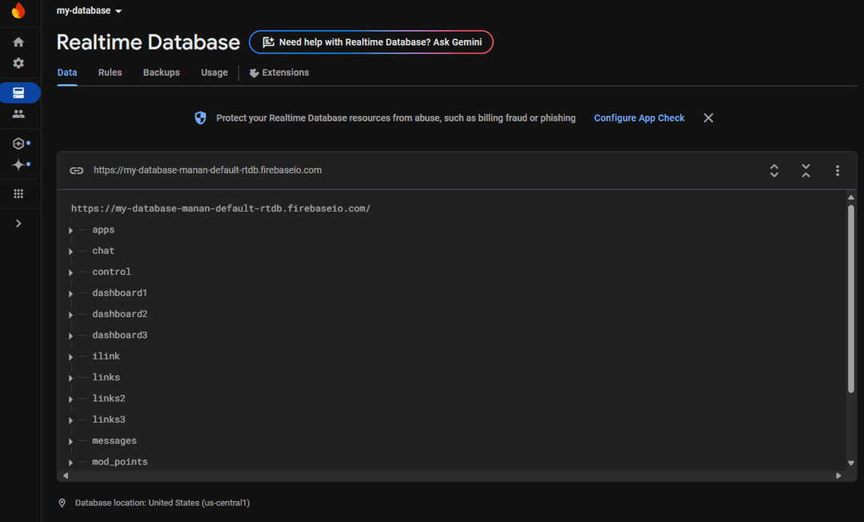Switch to the Data tab

[67, 73]
